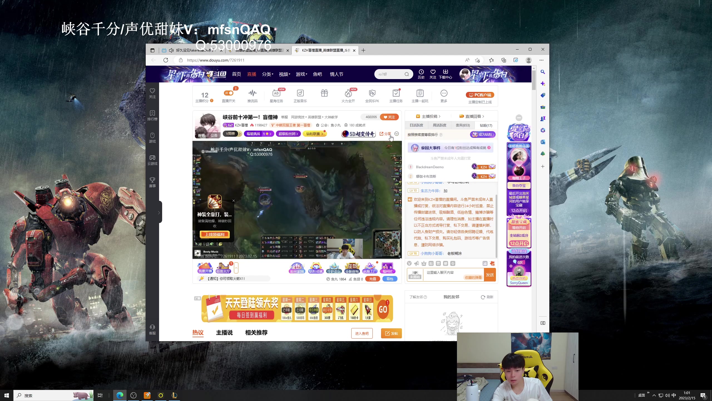Open 赛事 trophy icon in left sidebar

(x=152, y=182)
